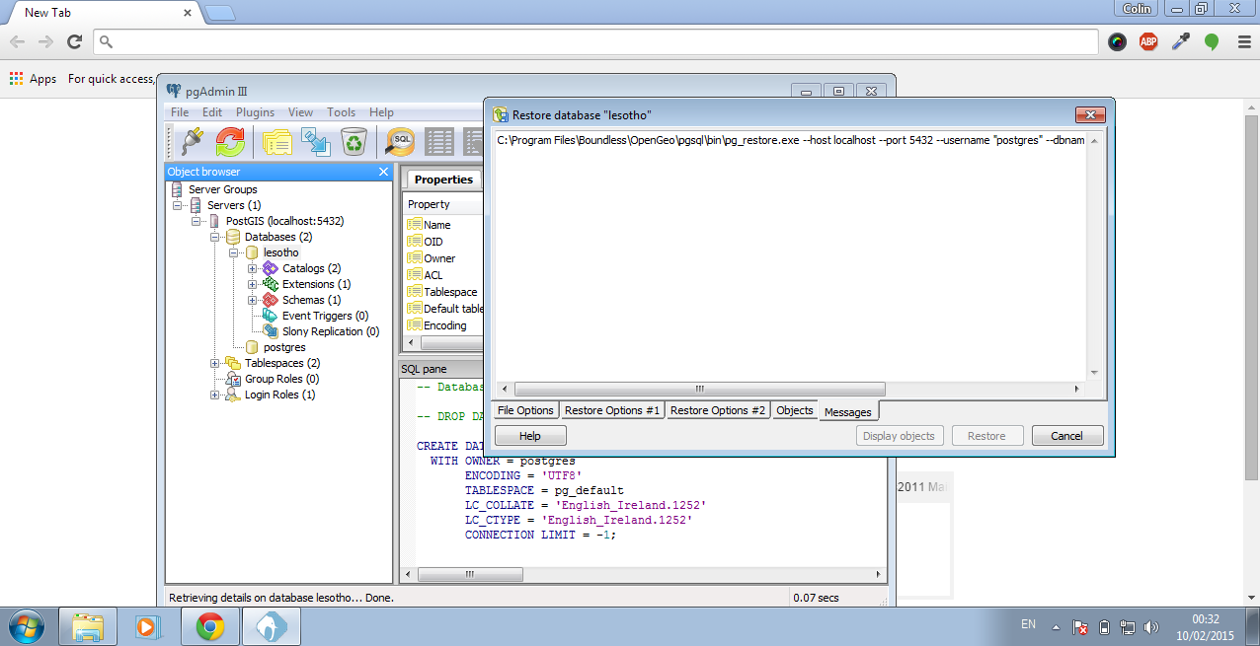Image resolution: width=1260 pixels, height=646 pixels.
Task: Close the Object browser panel
Action: (384, 172)
